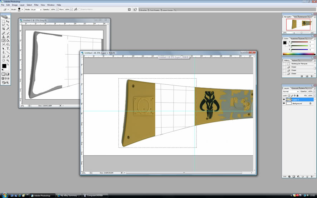Click the layer style fx icon
Image resolution: width=317 pixels, height=198 pixels.
[289, 177]
